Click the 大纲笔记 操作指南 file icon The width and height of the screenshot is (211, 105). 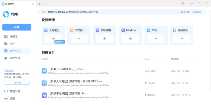coord(44,83)
